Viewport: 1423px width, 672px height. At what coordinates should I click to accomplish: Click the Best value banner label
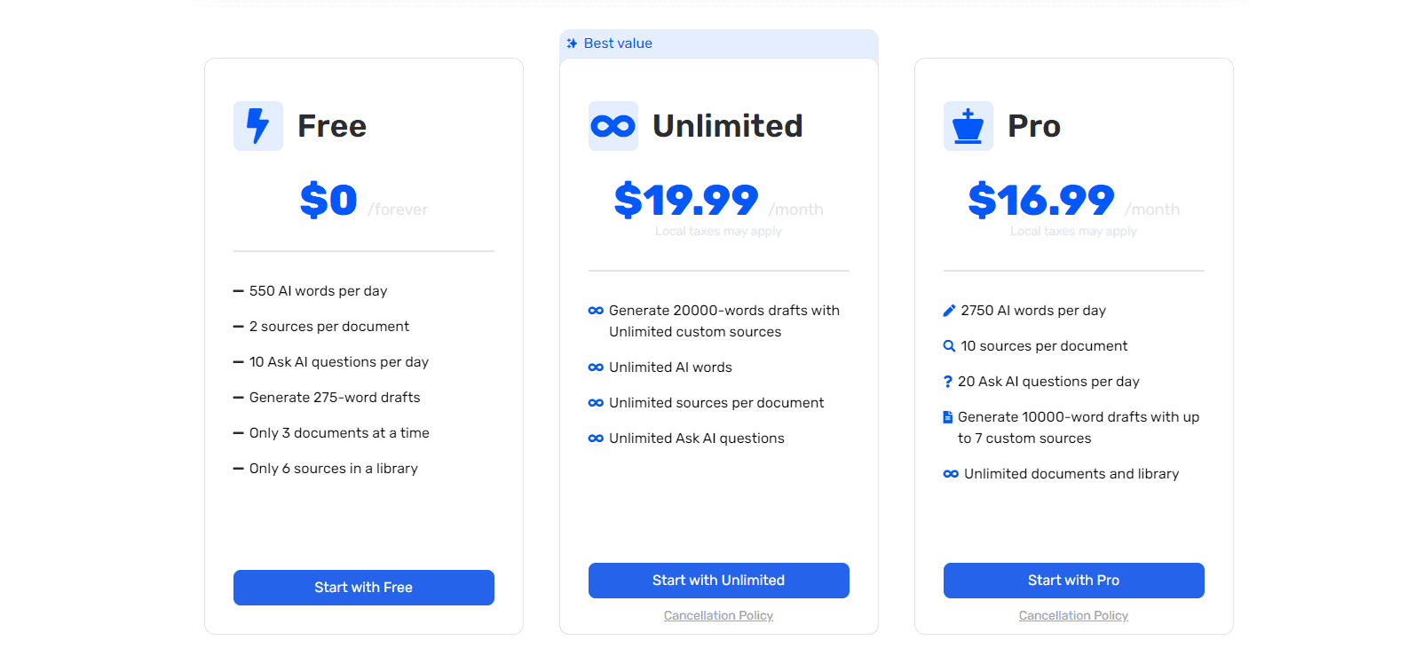(x=618, y=43)
